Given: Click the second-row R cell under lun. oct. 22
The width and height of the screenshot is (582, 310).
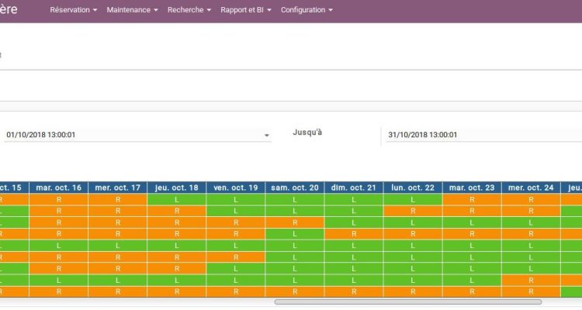Looking at the screenshot, I should [413, 211].
